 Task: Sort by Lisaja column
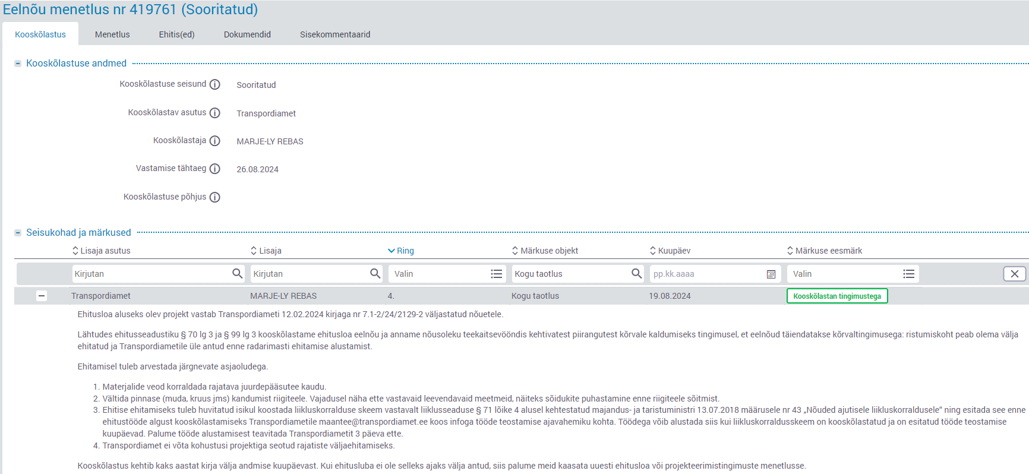[266, 251]
